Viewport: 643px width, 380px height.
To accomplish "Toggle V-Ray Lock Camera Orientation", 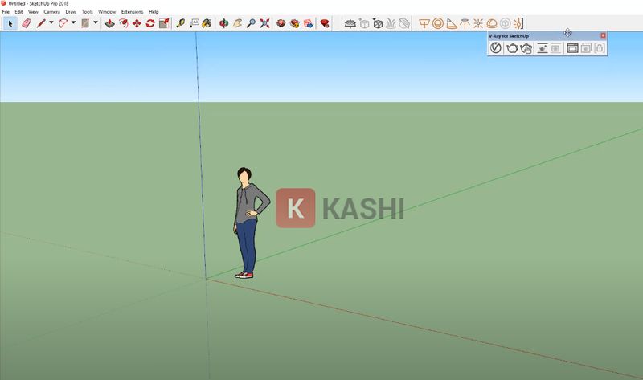I will click(599, 48).
